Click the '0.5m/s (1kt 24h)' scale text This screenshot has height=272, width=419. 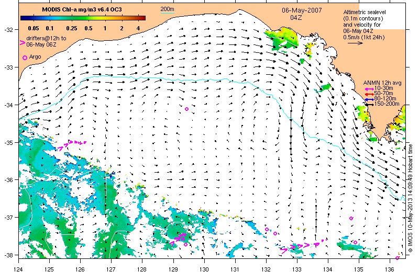[364, 37]
